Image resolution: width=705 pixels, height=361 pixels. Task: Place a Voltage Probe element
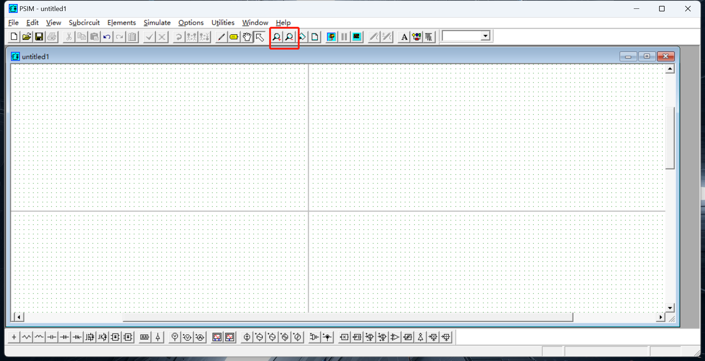(x=175, y=337)
